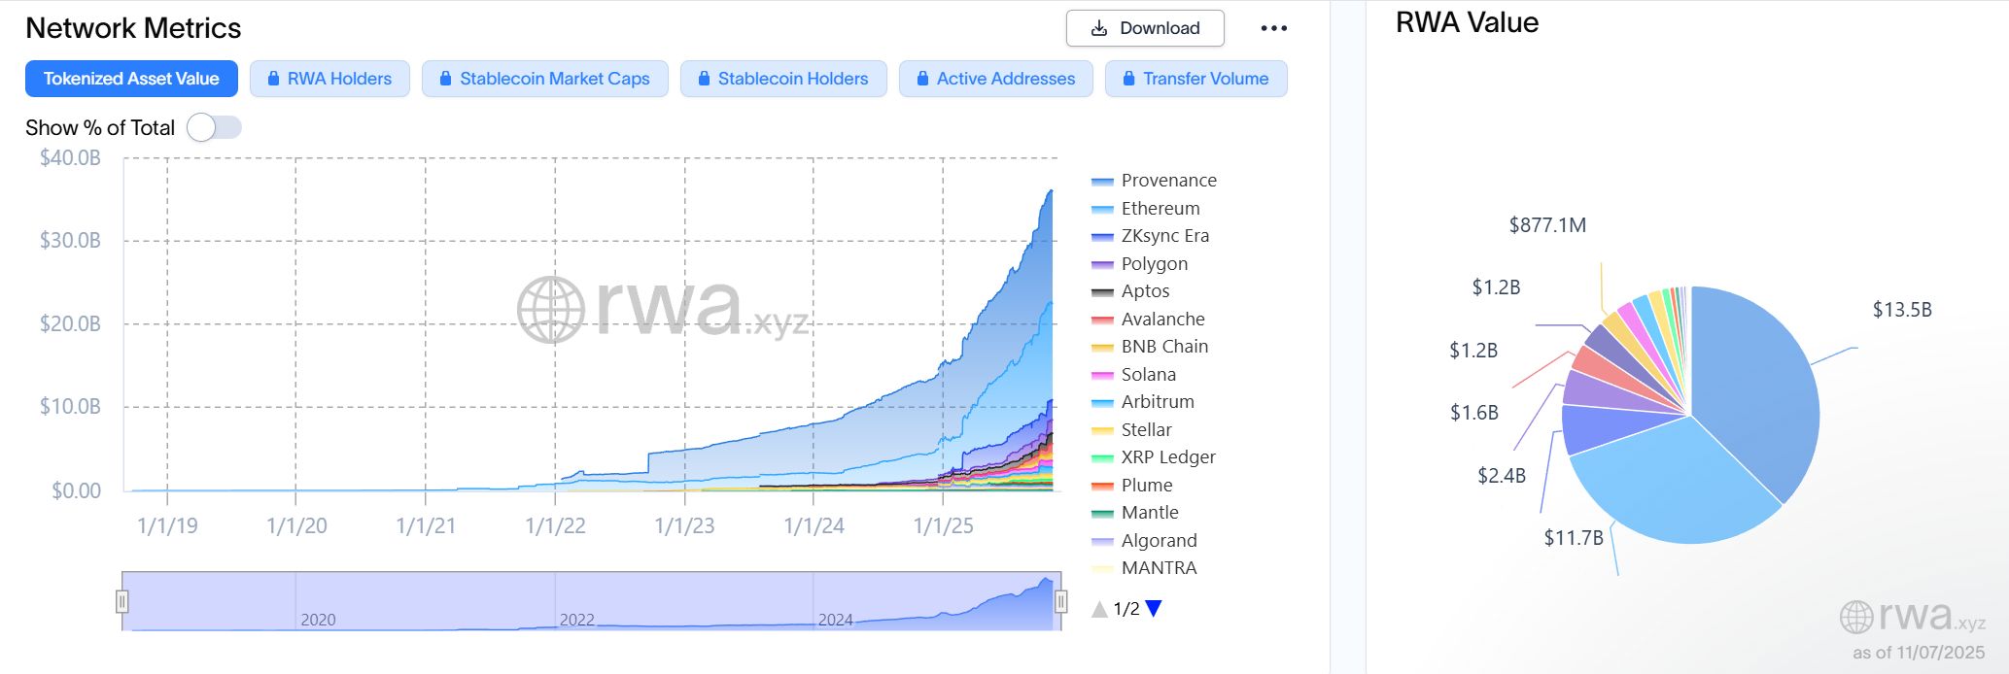Switch to the RWA Holders tab
Image resolution: width=2009 pixels, height=674 pixels.
pyautogui.click(x=329, y=79)
